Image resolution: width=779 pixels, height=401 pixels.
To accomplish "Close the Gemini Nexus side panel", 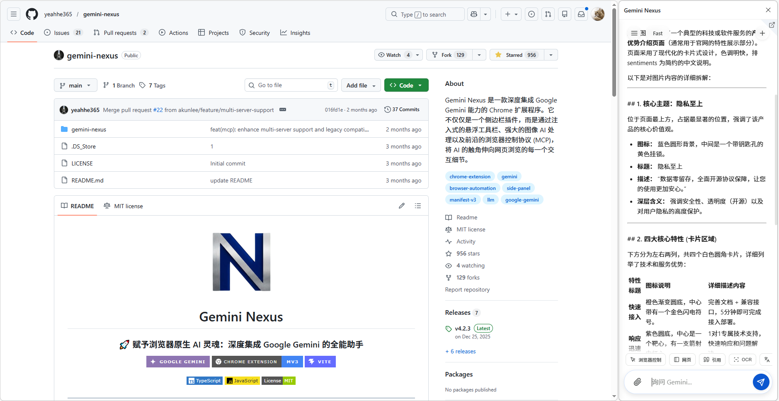I will tap(768, 10).
